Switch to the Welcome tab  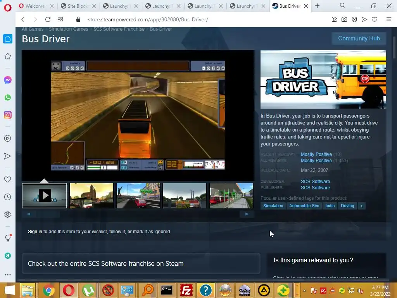35,6
